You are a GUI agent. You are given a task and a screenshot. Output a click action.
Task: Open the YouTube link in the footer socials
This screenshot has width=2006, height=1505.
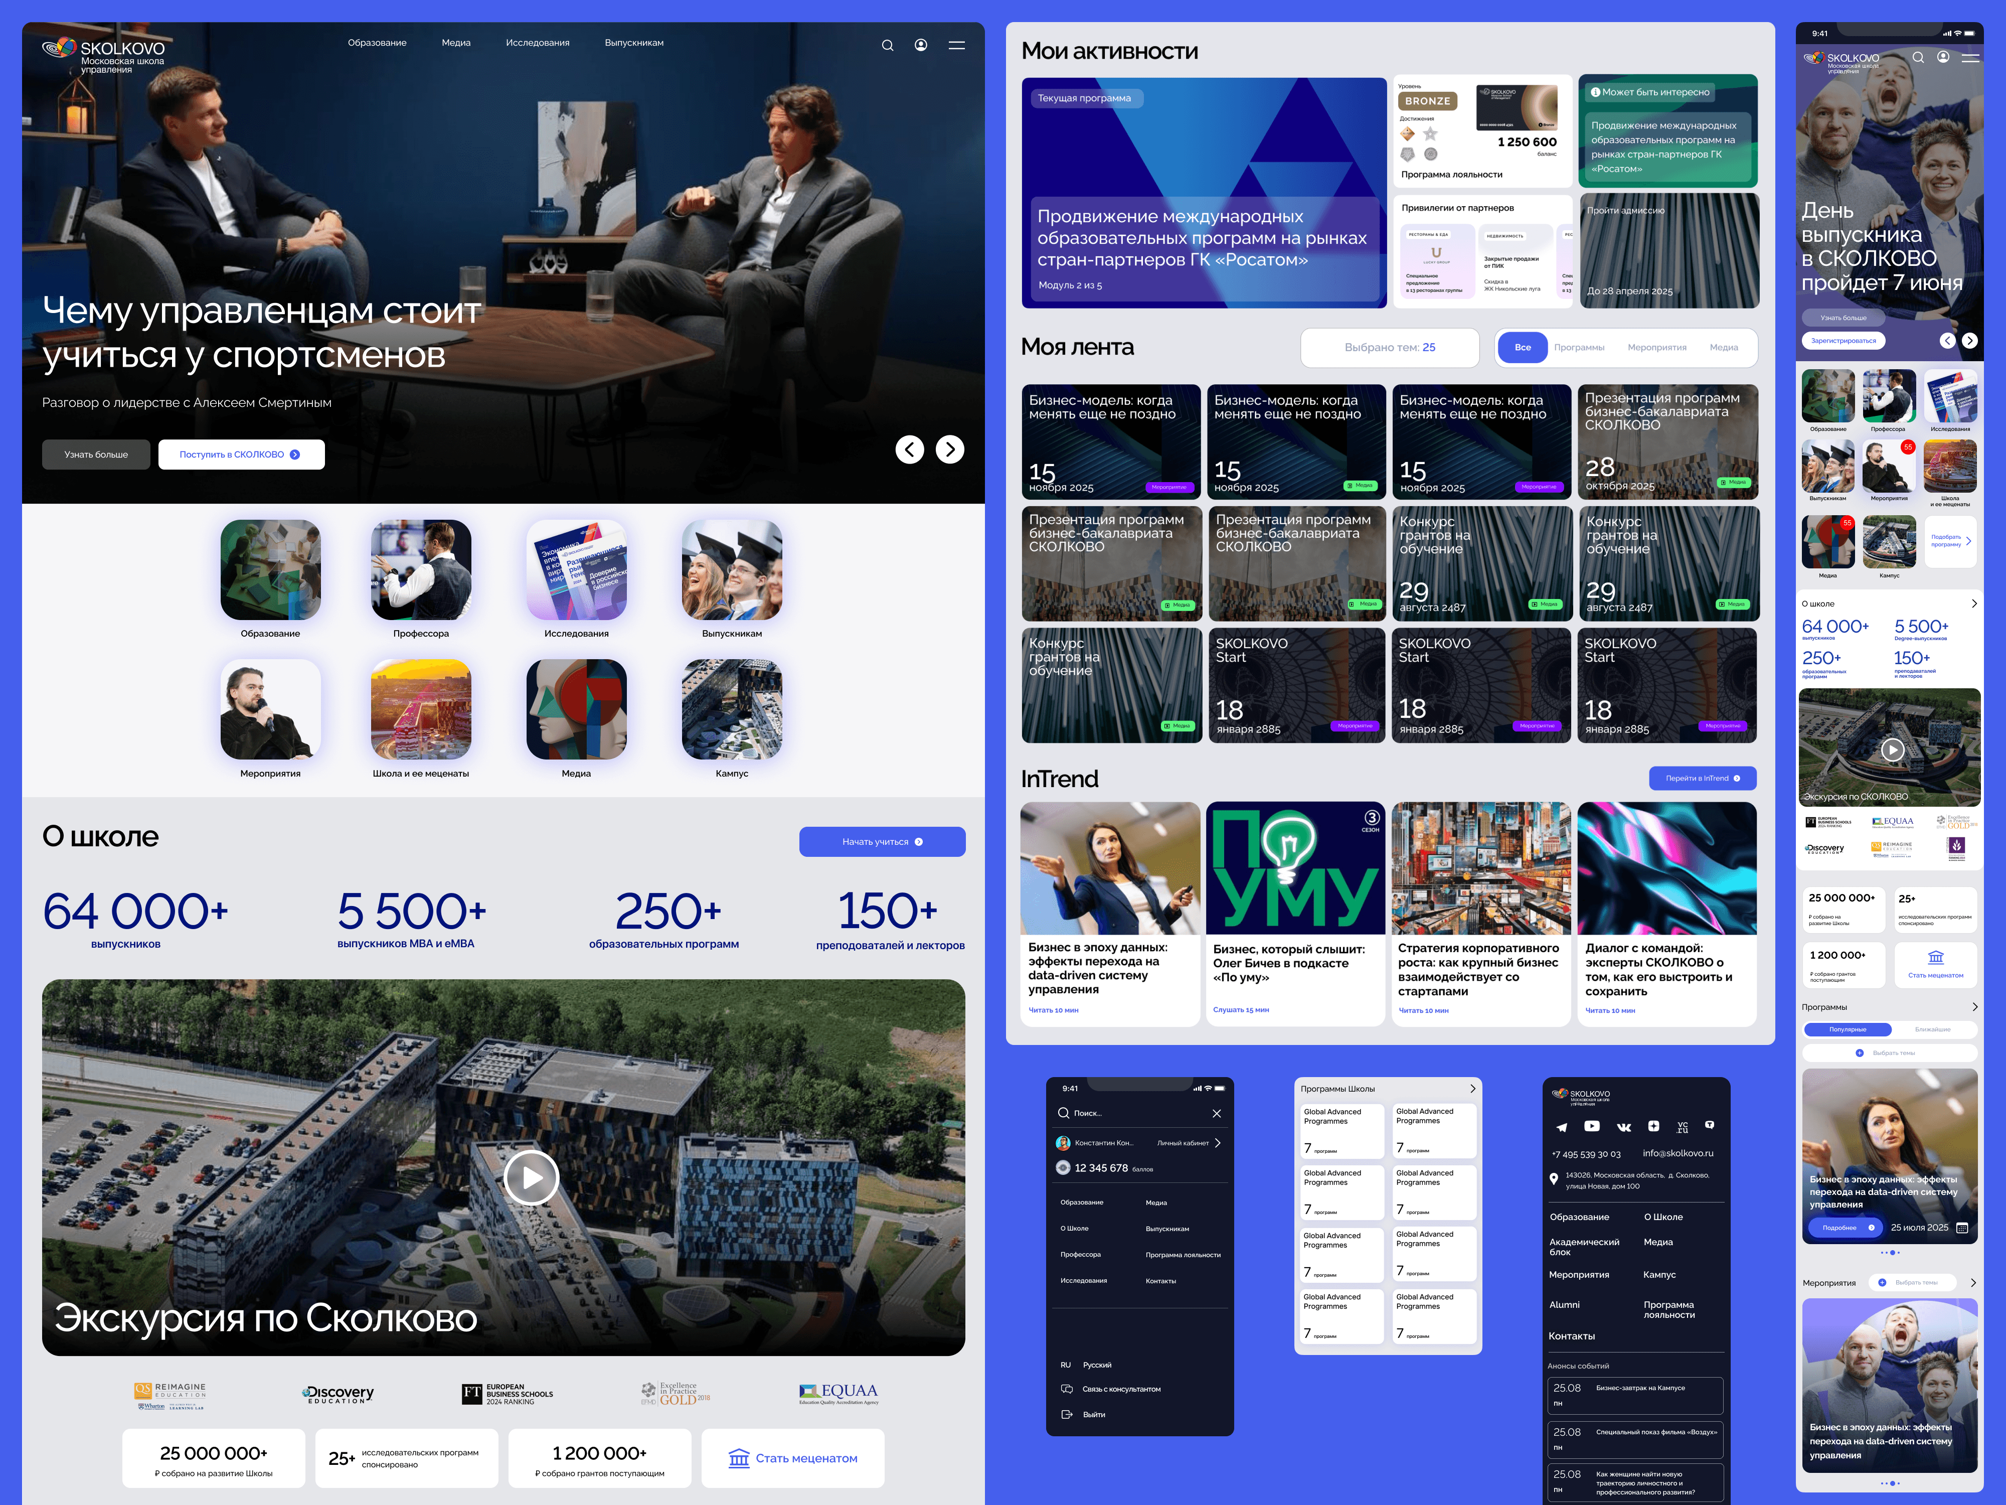(1592, 1126)
